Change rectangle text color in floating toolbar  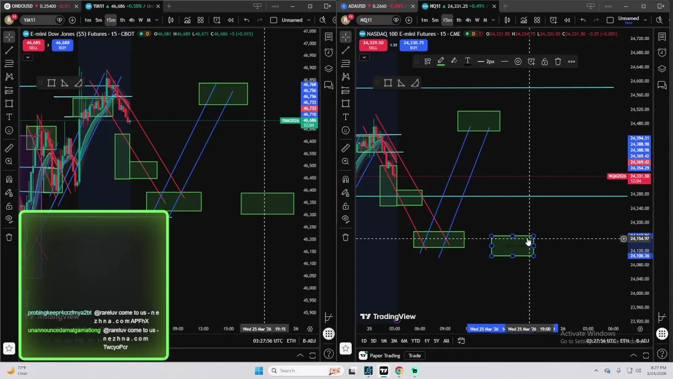click(467, 62)
